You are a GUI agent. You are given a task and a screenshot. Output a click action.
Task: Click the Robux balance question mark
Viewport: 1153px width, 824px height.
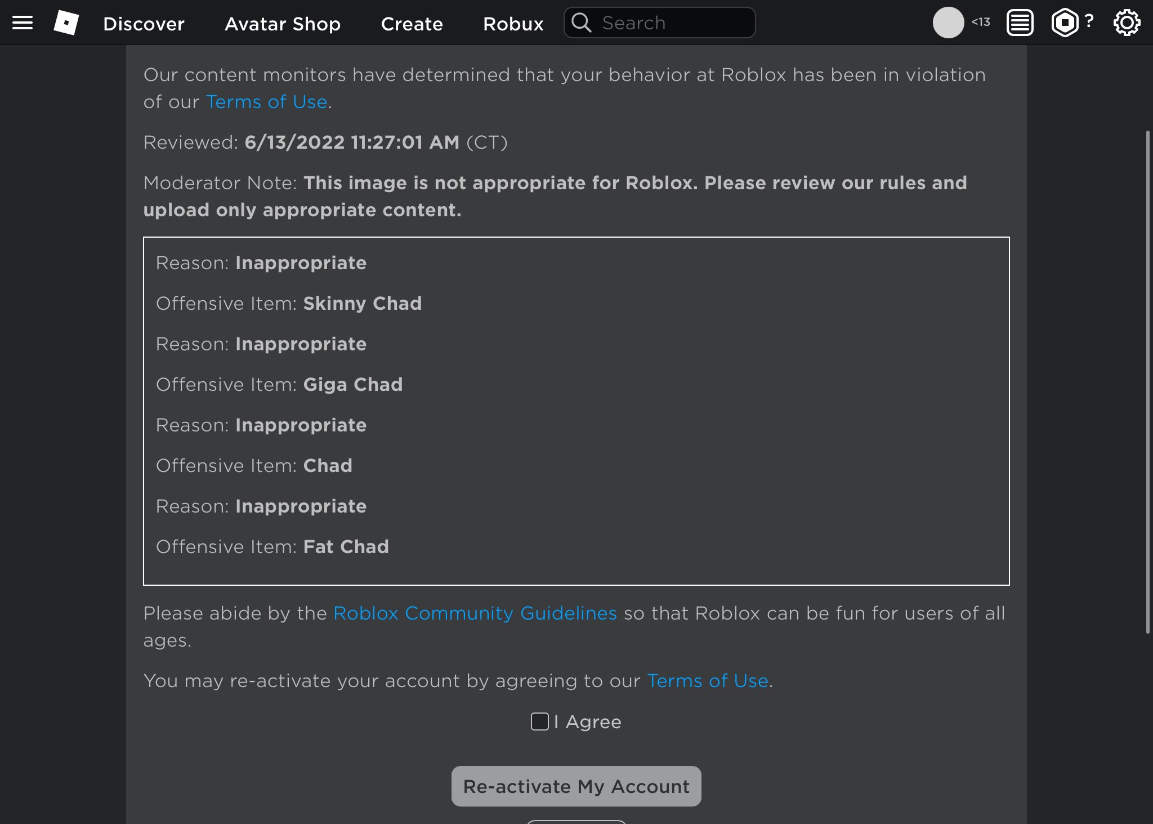[1089, 21]
